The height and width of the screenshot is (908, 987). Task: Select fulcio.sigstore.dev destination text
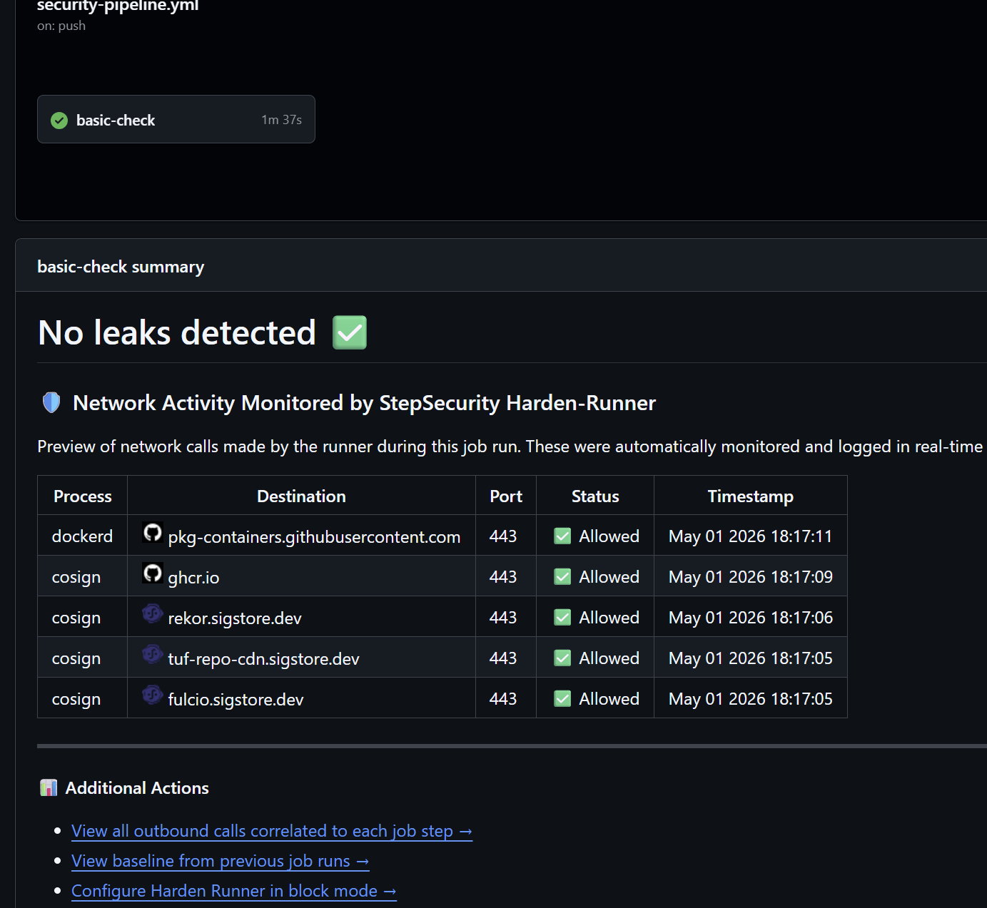[236, 700]
